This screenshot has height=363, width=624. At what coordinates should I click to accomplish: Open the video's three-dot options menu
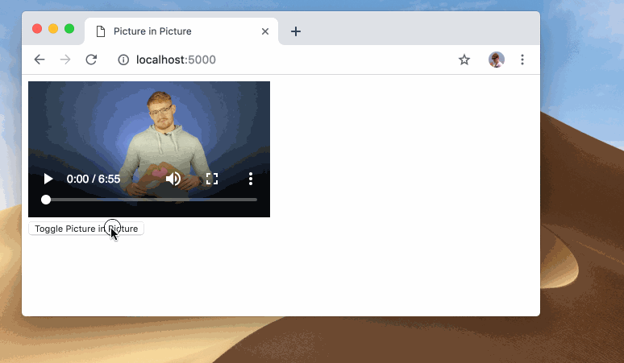click(251, 179)
